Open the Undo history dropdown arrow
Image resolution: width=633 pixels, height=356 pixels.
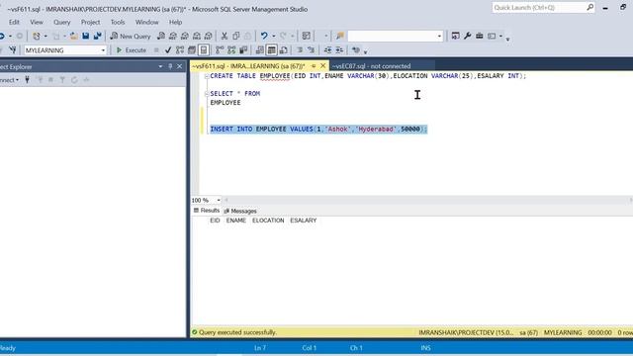(273, 37)
